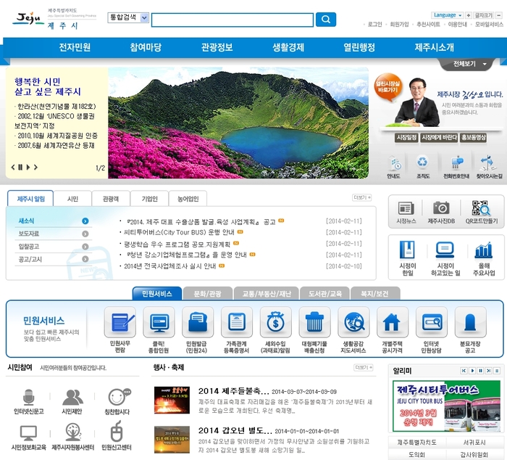Click inside the top search text field
This screenshot has height=460, width=507.
coord(232,20)
